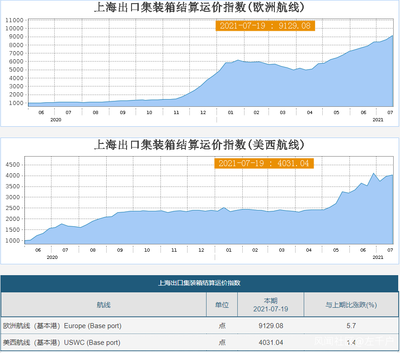Click the 点 unit cell in USWC row

[222, 342]
